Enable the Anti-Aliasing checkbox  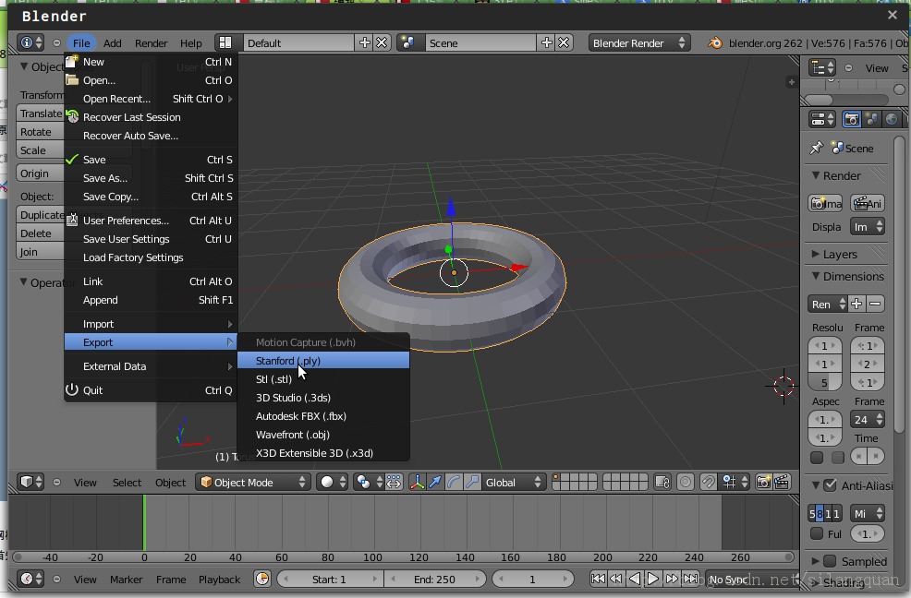830,485
